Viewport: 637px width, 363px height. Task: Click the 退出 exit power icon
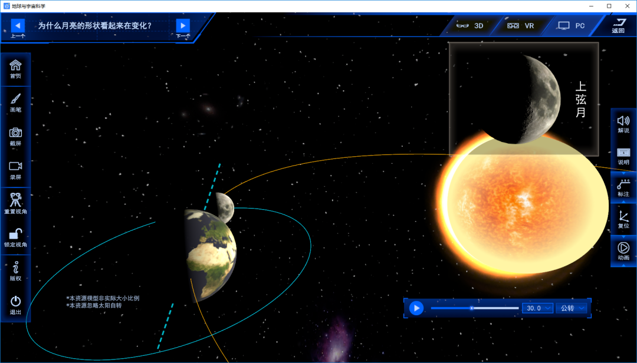point(15,305)
